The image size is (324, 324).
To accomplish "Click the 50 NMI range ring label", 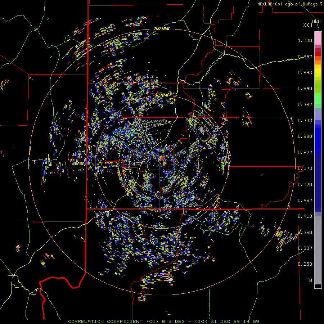I will point(162,95).
